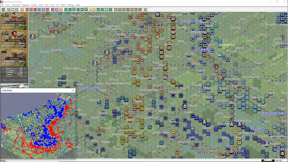Viewport: 288px width, 162px height.
Task: Click the Seclin town label
Action: tap(107, 97)
